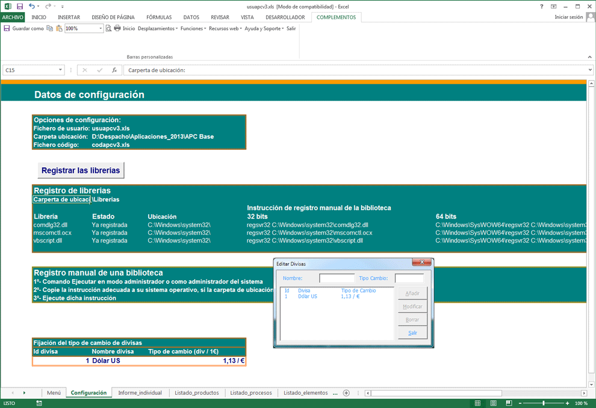Click the Inicio custom toolbar button

[x=129, y=28]
